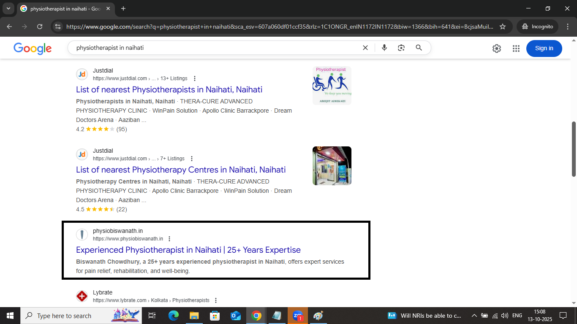The image size is (577, 324).
Task: Adjust the speaker volume from the taskbar
Action: point(504,315)
